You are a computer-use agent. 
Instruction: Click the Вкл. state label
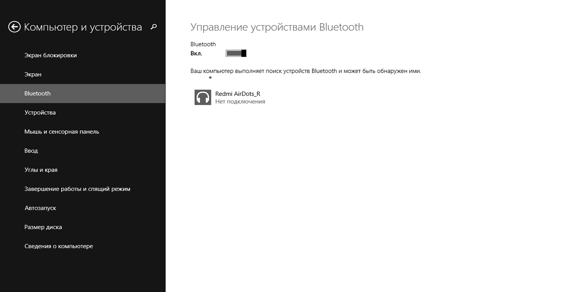[x=196, y=54]
